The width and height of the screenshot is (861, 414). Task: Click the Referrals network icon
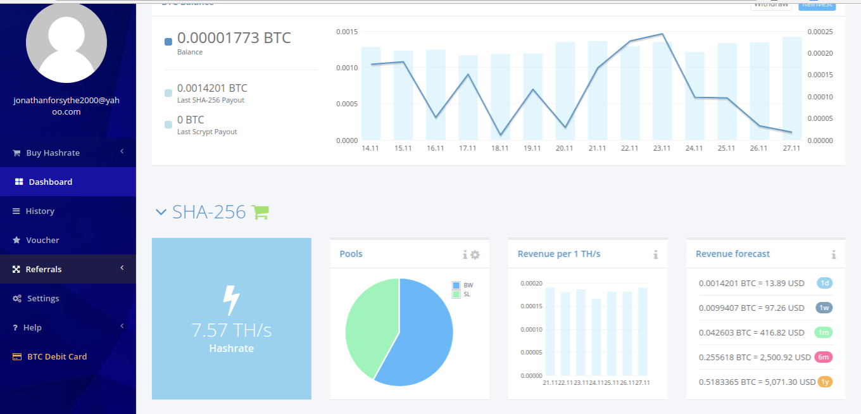[16, 269]
